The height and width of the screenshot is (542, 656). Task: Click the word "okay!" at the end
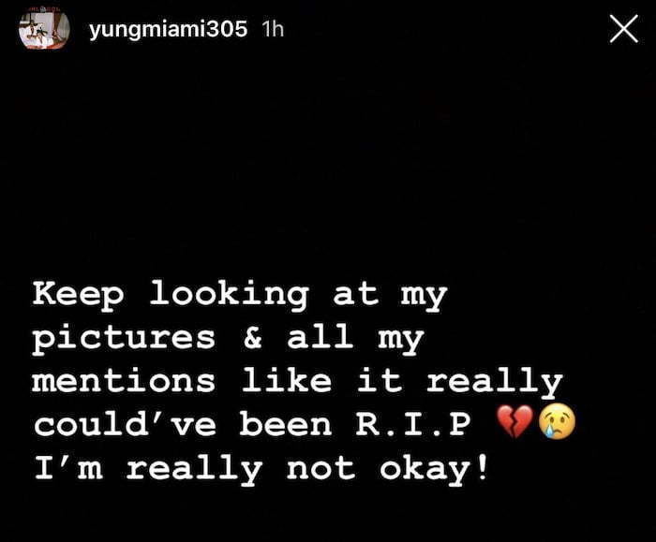433,470
